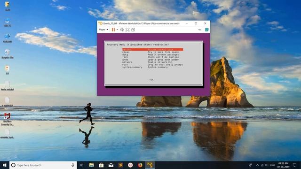
Task: Select the This PC desktop icon
Action: (8, 22)
